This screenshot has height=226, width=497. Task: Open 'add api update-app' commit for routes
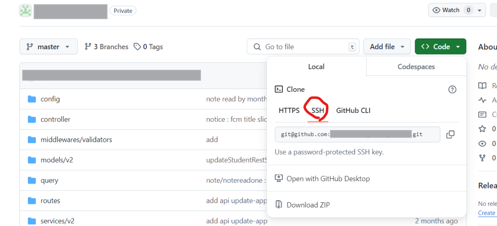pos(237,201)
